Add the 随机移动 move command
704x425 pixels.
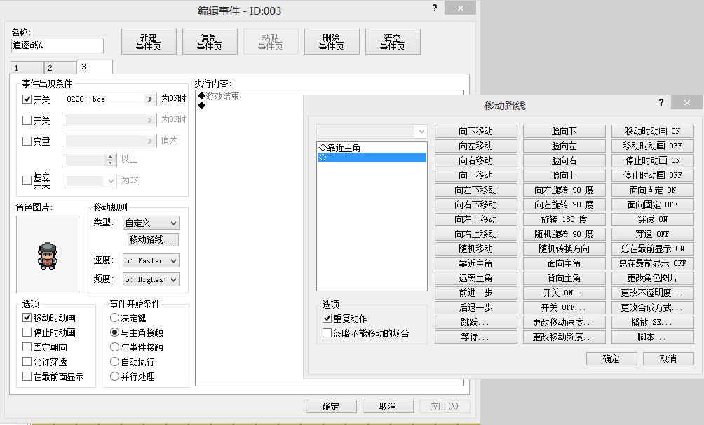(476, 249)
